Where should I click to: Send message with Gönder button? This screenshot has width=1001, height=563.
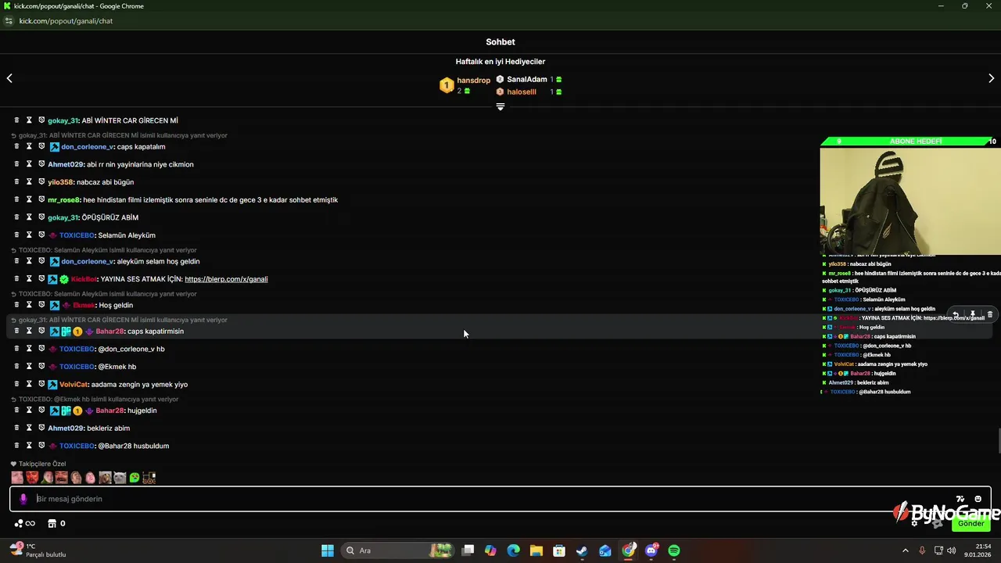(x=971, y=523)
